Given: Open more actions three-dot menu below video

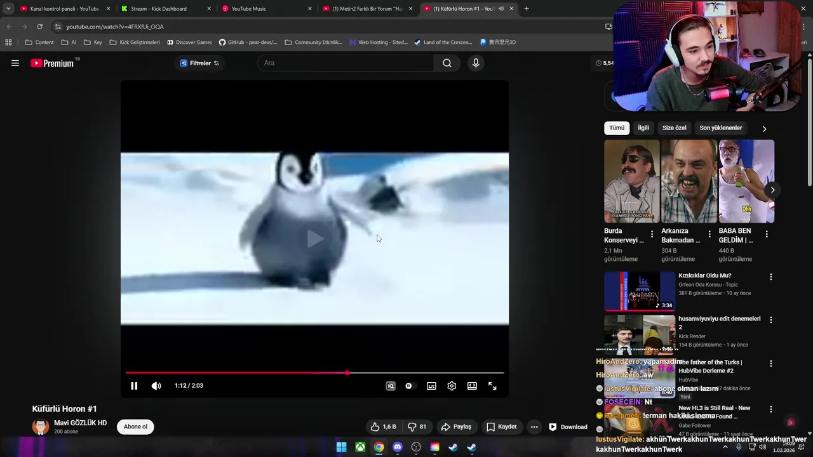Looking at the screenshot, I should (x=534, y=427).
